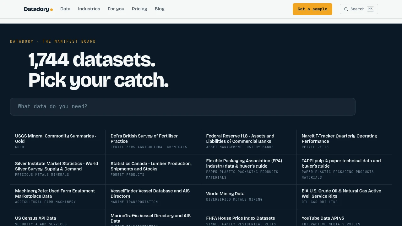Click SECURITY ALARM SERVICES tag
This screenshot has height=226, width=402.
pos(41,224)
